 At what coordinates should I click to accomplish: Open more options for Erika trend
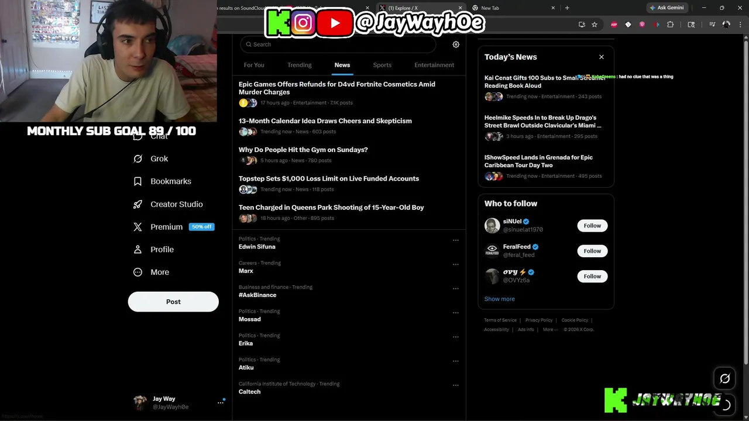(456, 337)
